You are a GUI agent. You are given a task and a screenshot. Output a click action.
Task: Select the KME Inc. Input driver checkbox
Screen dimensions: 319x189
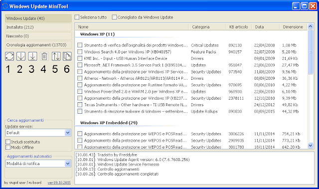tap(80, 58)
